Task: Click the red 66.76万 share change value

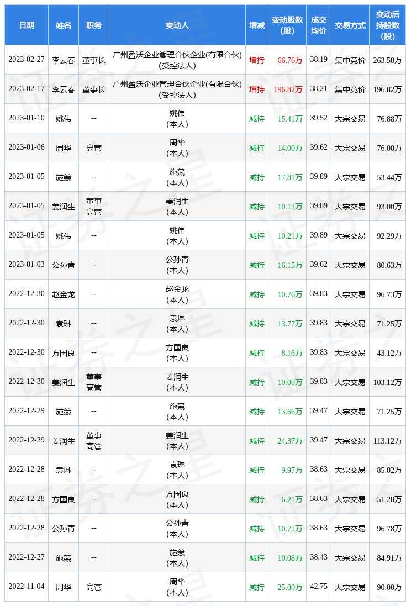Action: tap(290, 60)
